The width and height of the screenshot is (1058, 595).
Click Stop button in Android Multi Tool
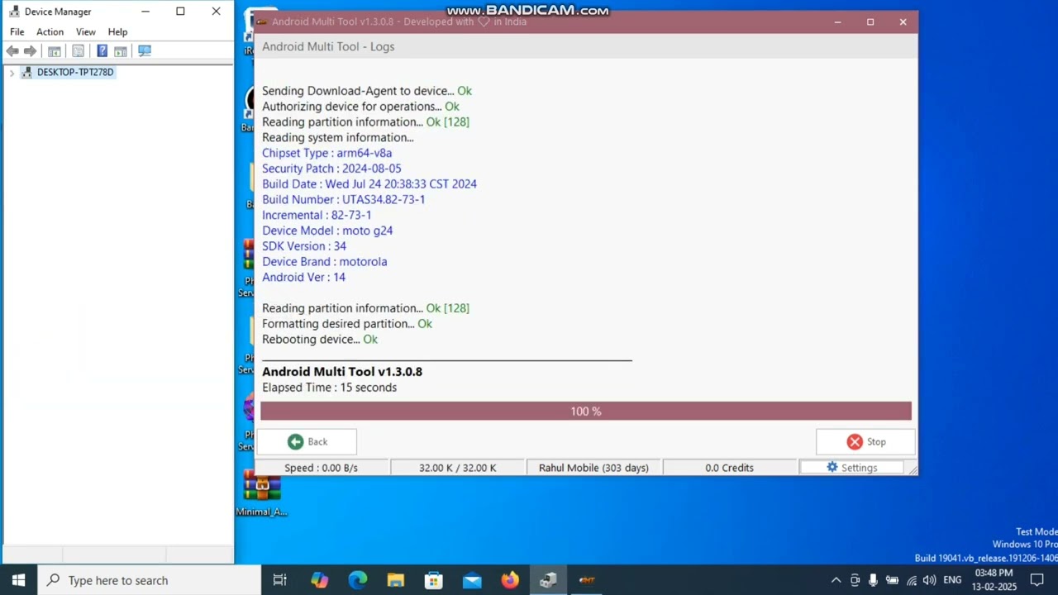[865, 441]
